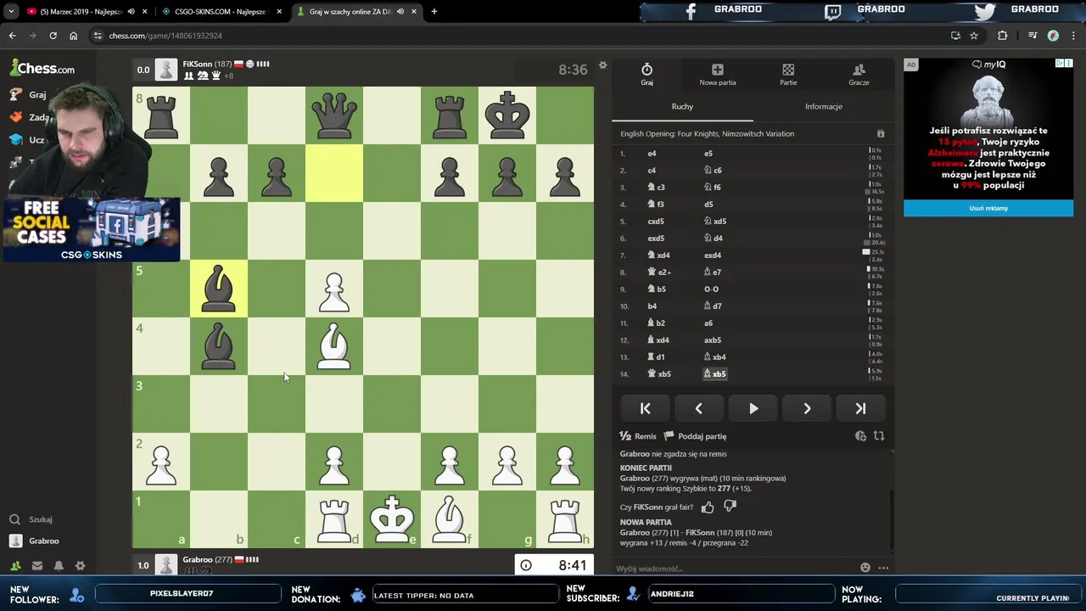The image size is (1086, 611).
Task: Give thumbs up for FiKSonn fair play
Action: [x=708, y=507]
